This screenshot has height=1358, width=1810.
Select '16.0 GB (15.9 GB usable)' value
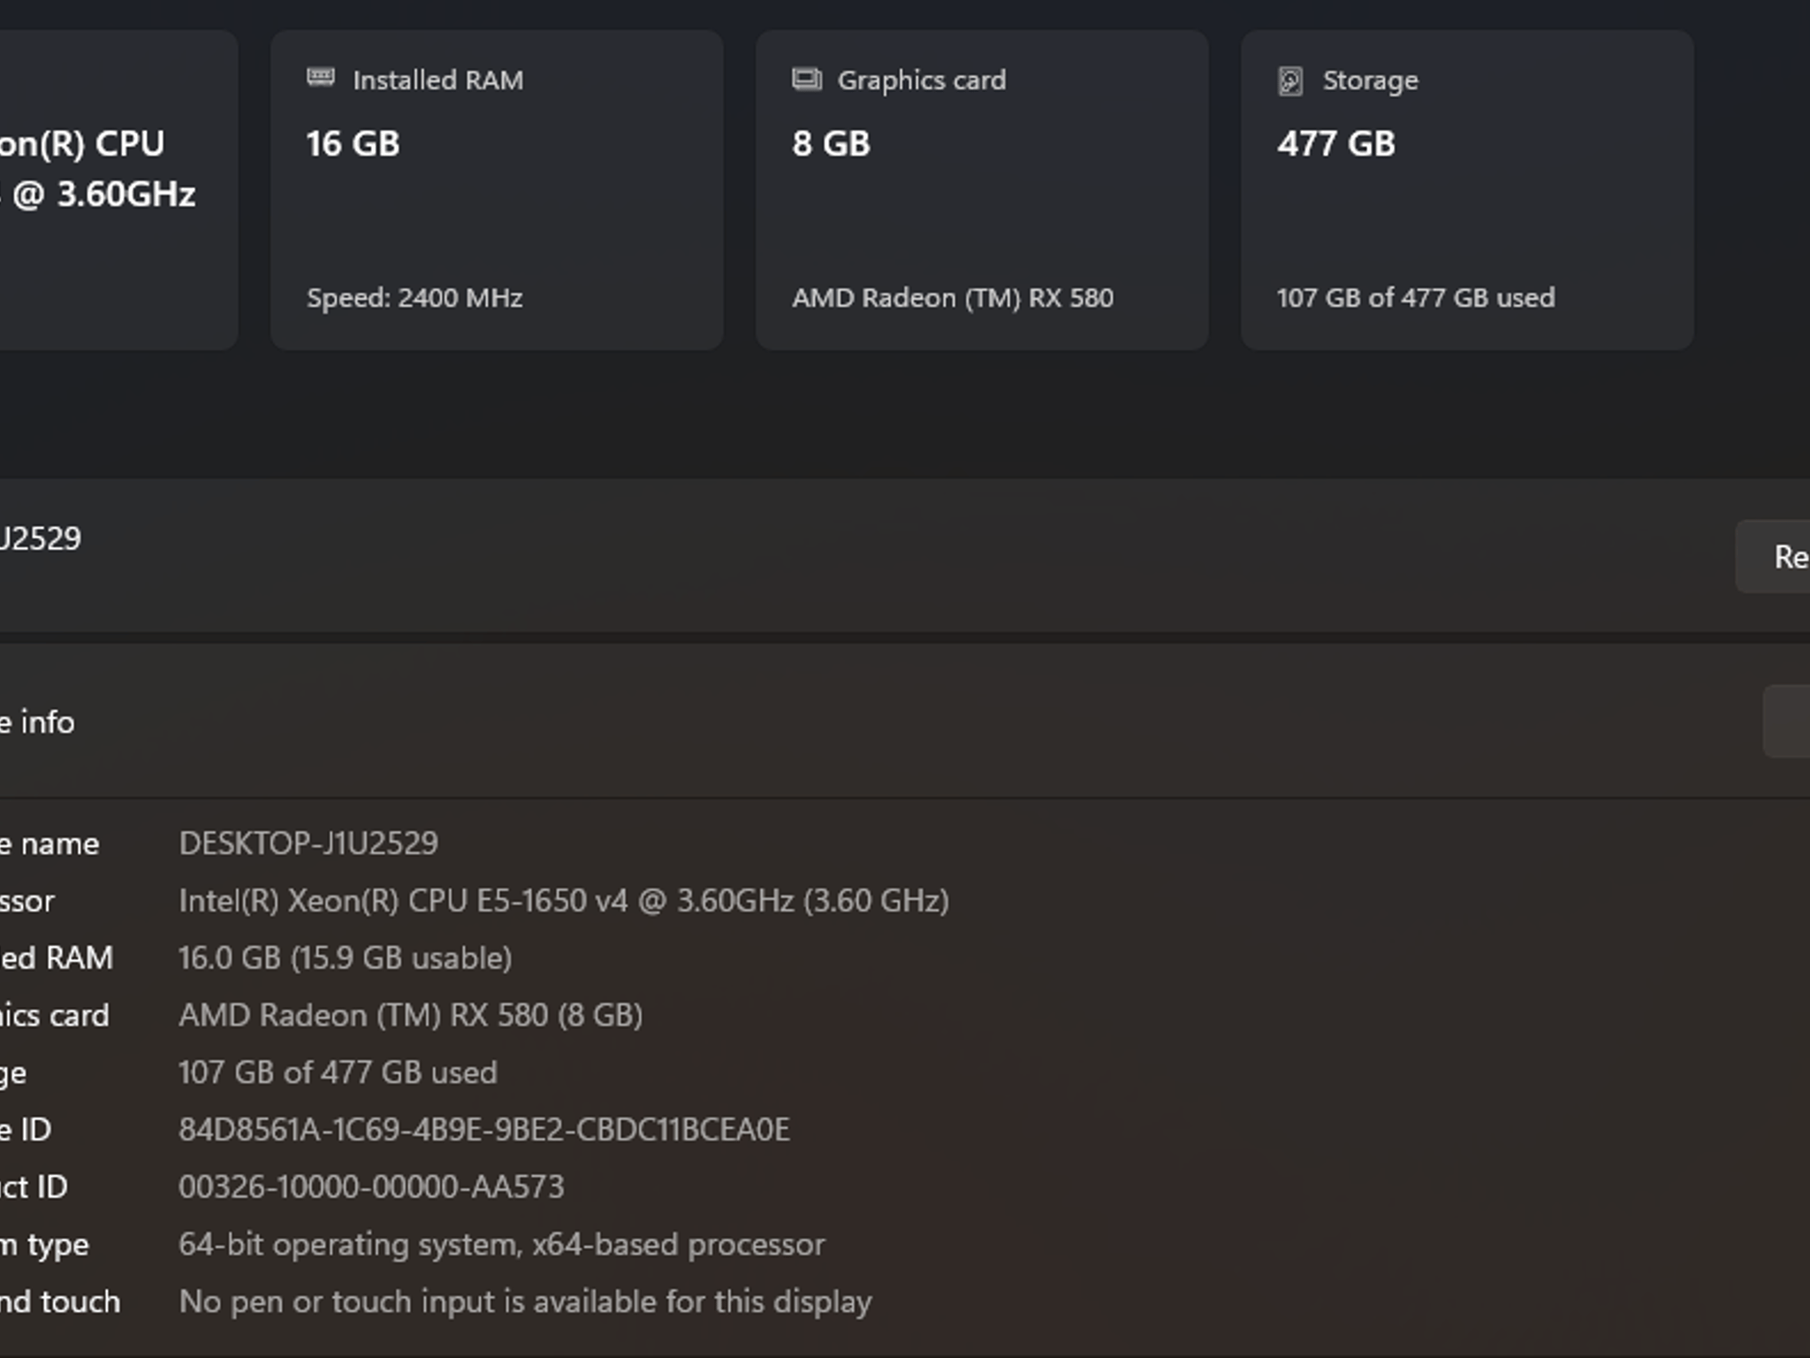[346, 958]
